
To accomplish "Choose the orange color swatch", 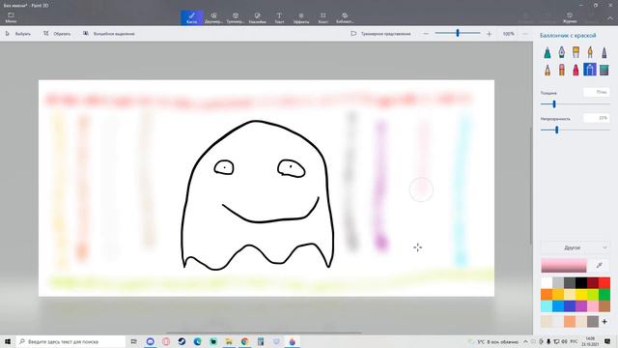I will [x=547, y=294].
